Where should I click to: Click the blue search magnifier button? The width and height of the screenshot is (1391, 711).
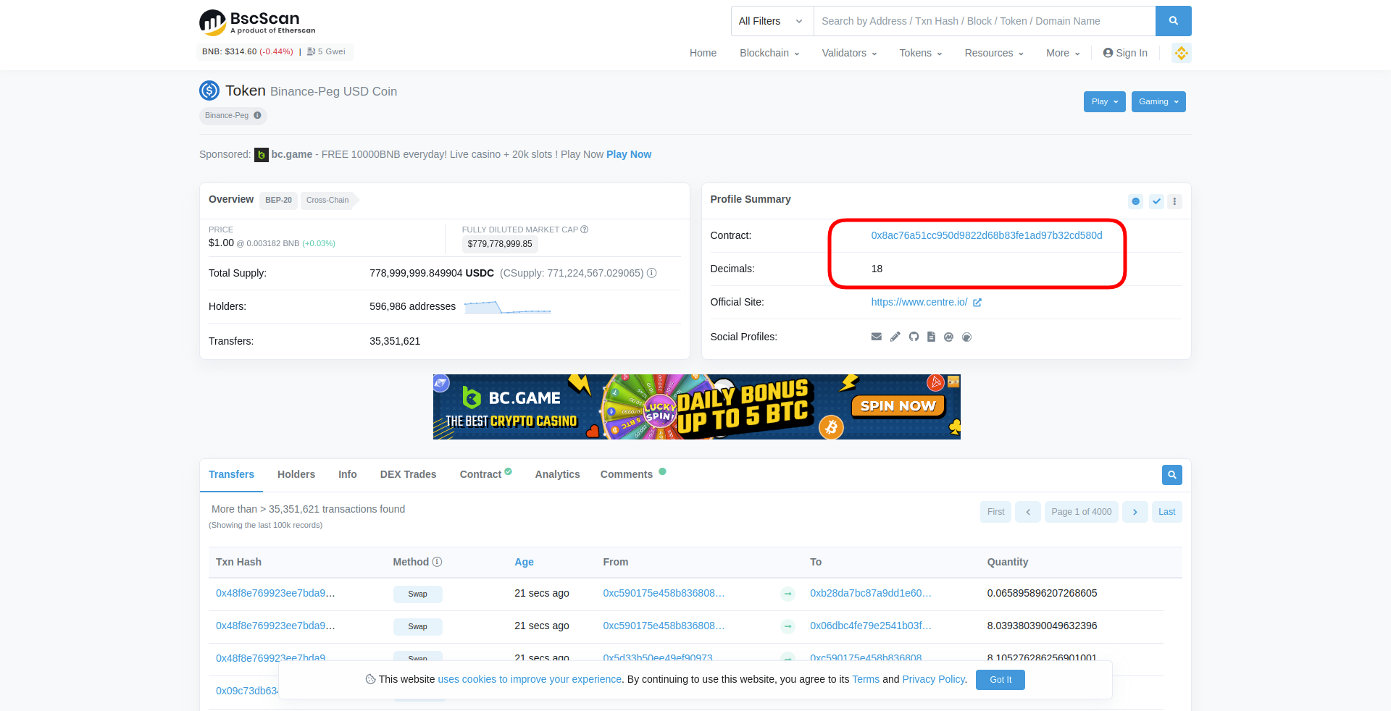click(1173, 21)
